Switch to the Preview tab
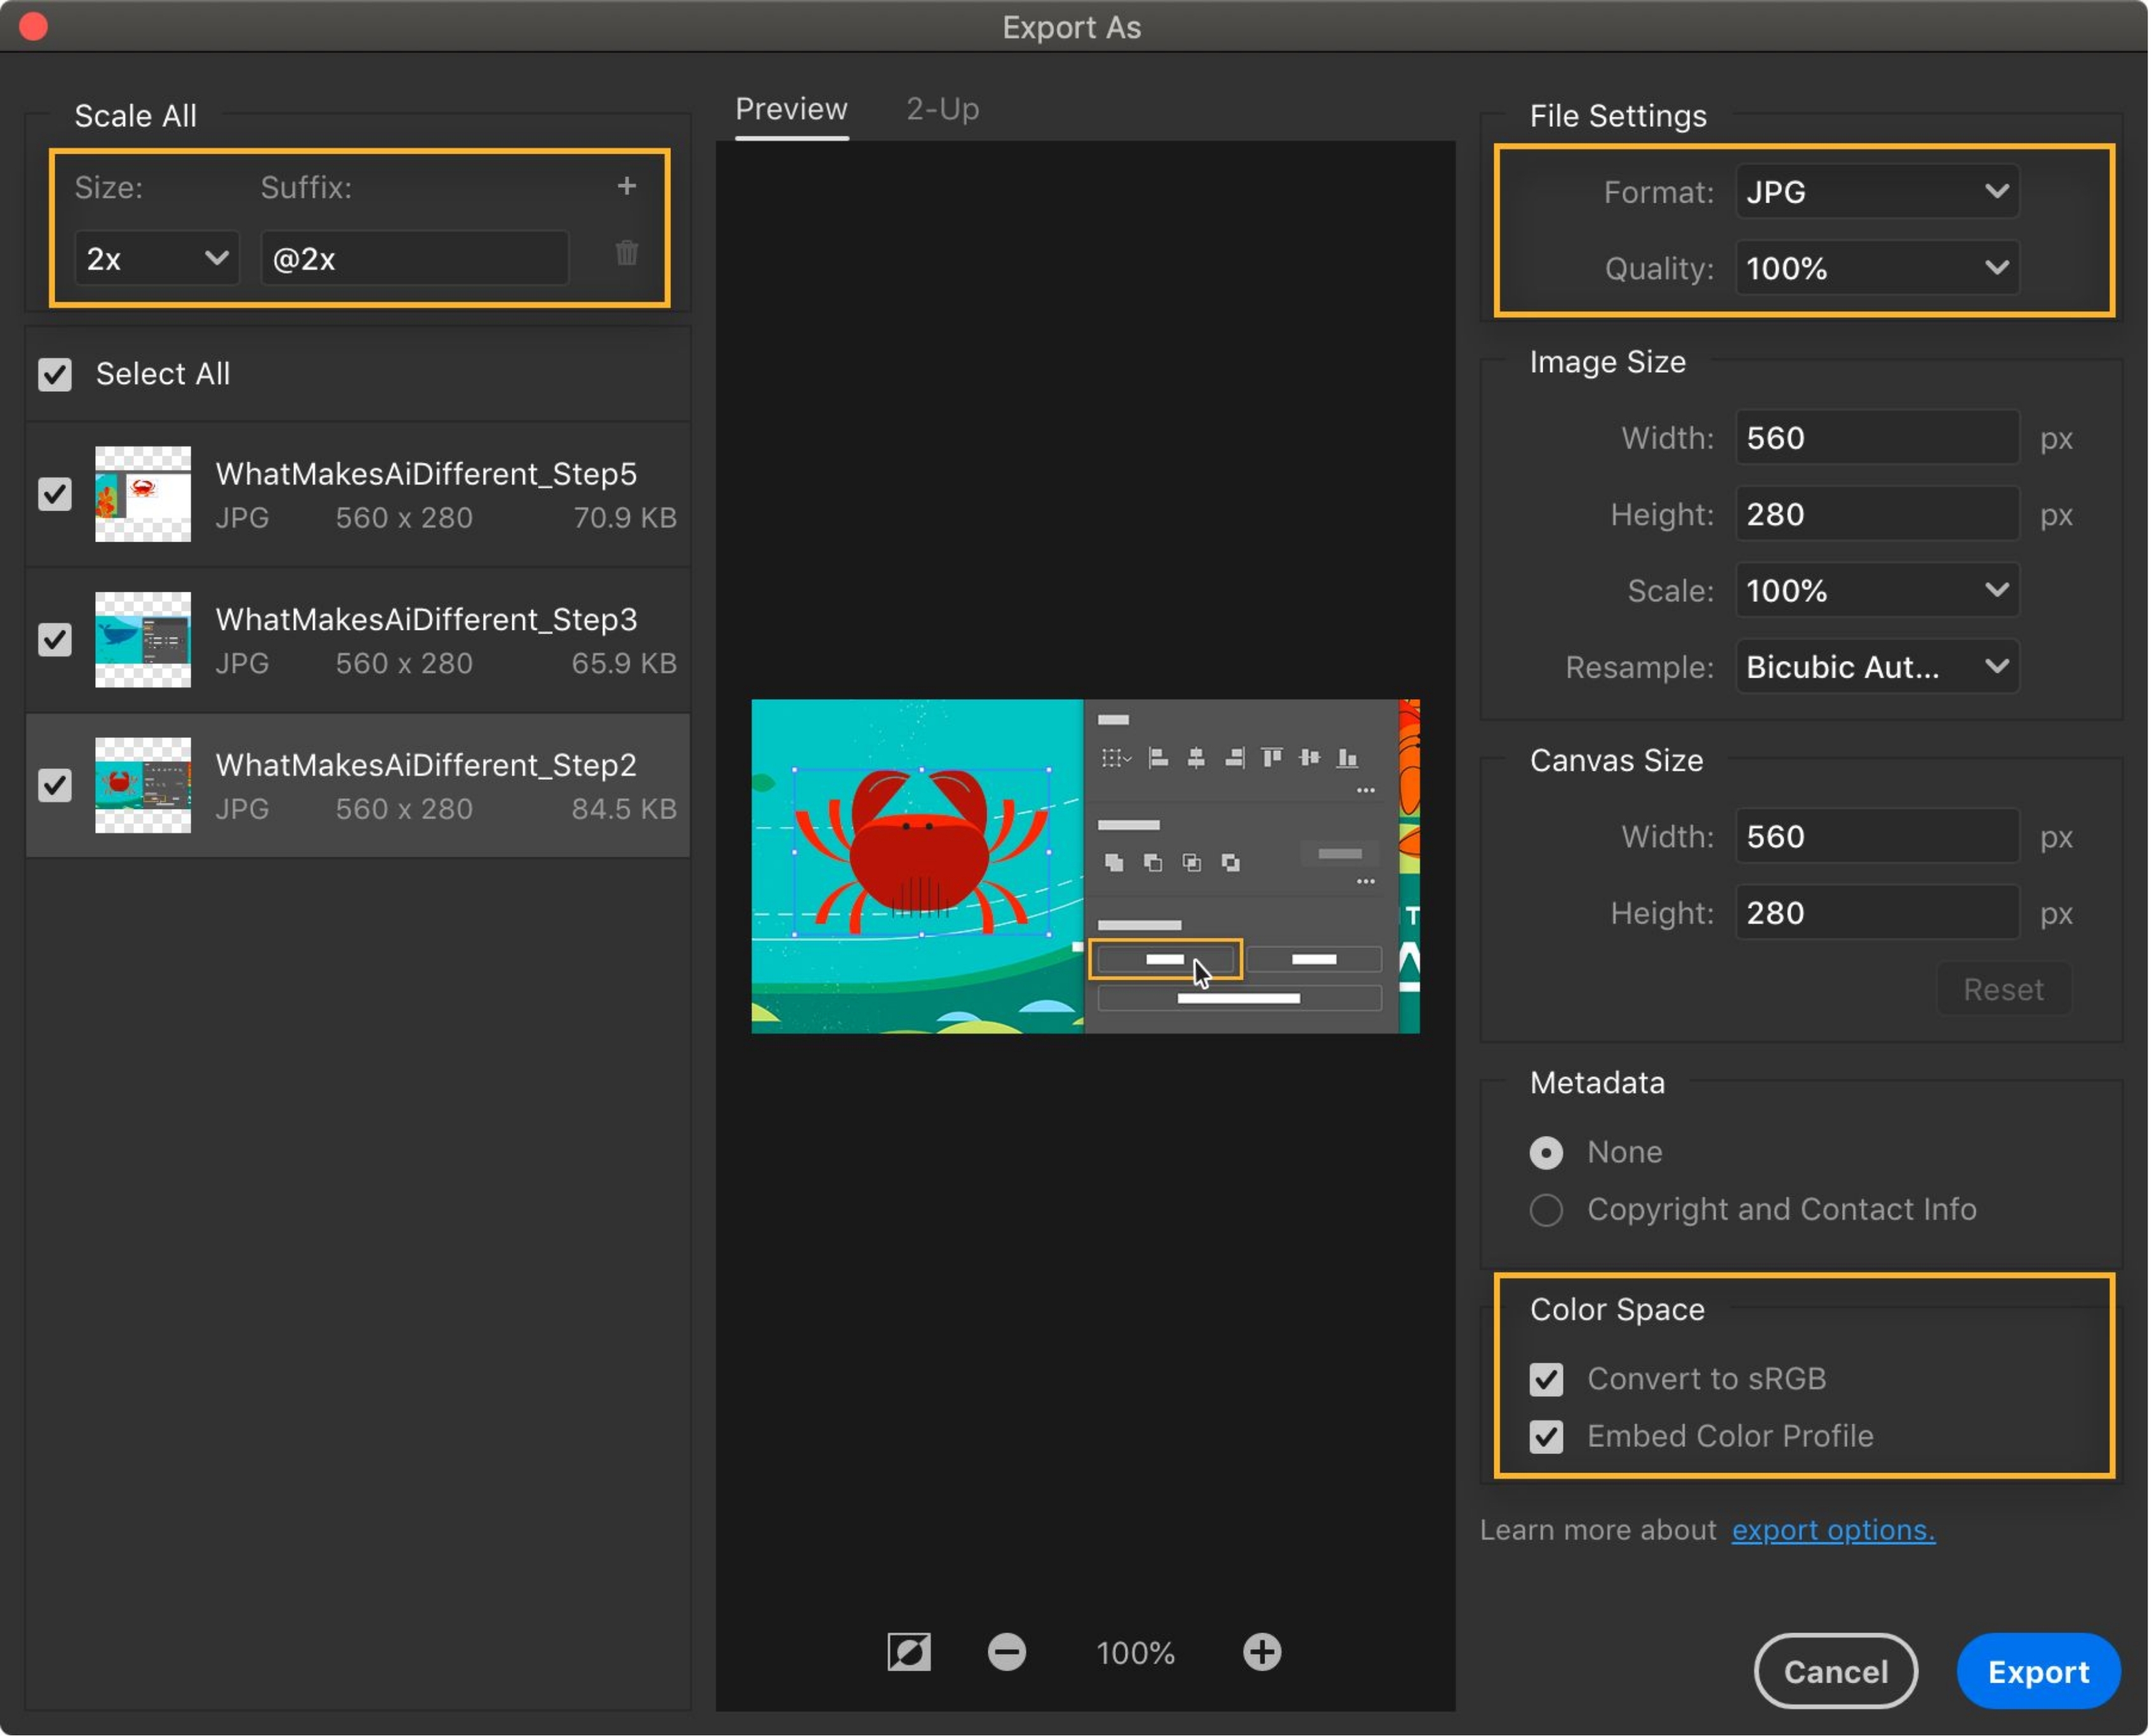The height and width of the screenshot is (1736, 2152). pyautogui.click(x=790, y=109)
